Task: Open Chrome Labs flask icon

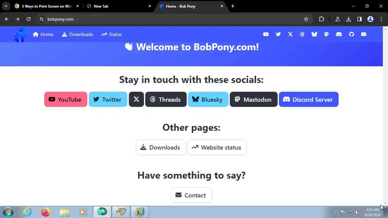Action: click(337, 19)
